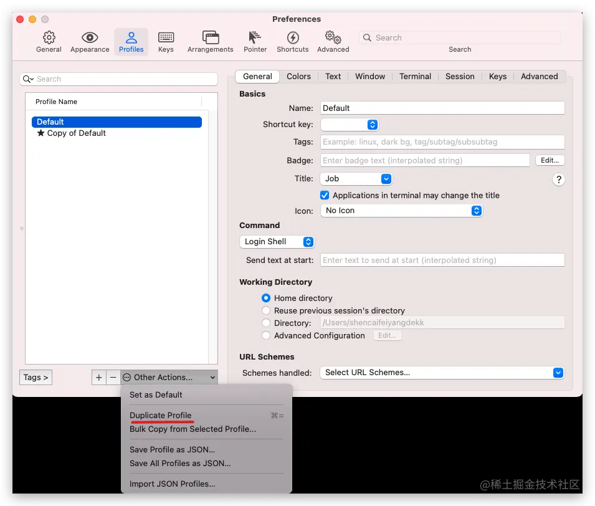Switch to the Session tab

[460, 76]
